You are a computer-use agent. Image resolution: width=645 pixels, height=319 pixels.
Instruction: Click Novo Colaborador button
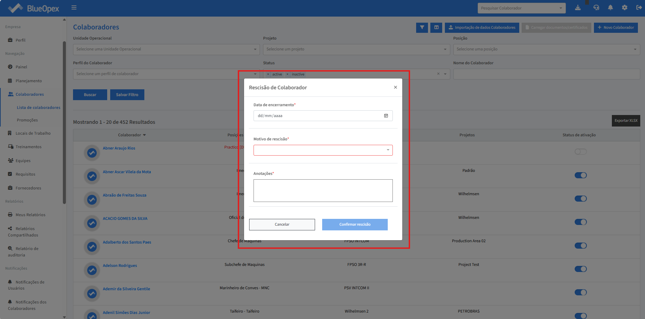[x=616, y=28]
